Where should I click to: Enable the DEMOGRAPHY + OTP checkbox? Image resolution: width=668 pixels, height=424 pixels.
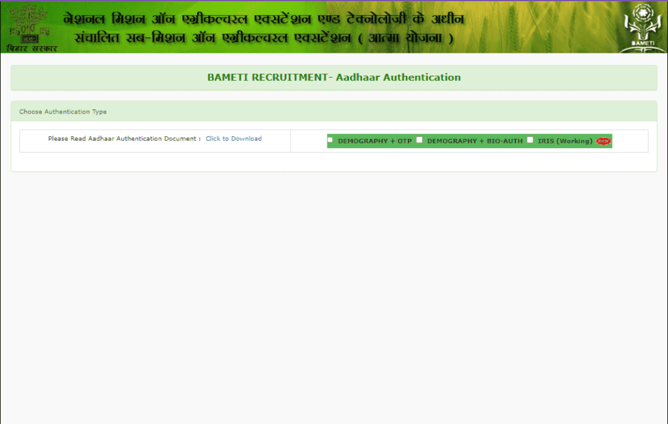[x=330, y=140]
